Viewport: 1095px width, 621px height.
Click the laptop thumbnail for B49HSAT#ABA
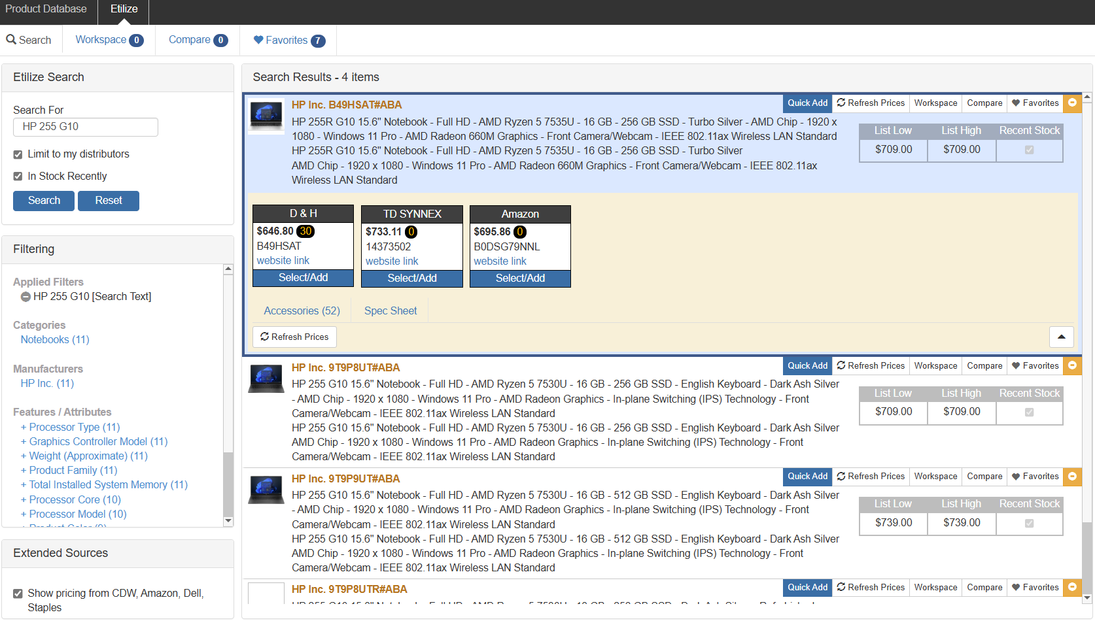pos(266,115)
